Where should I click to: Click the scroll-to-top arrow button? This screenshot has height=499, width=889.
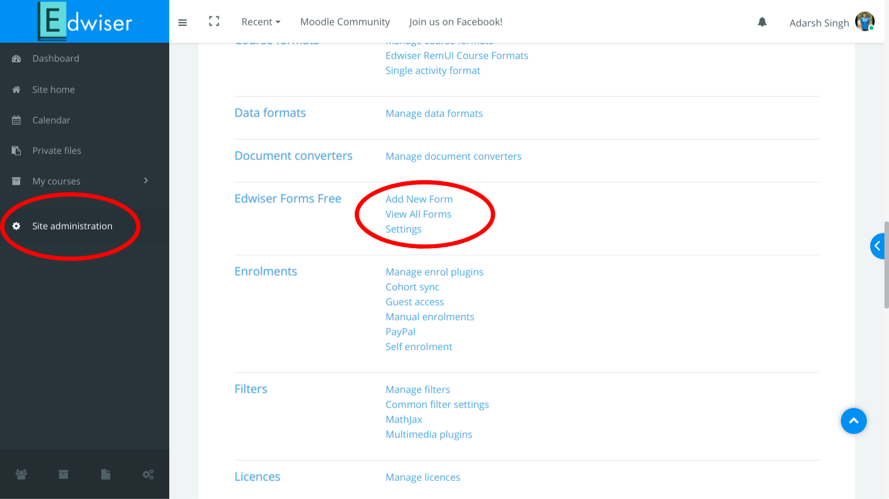[x=854, y=421]
